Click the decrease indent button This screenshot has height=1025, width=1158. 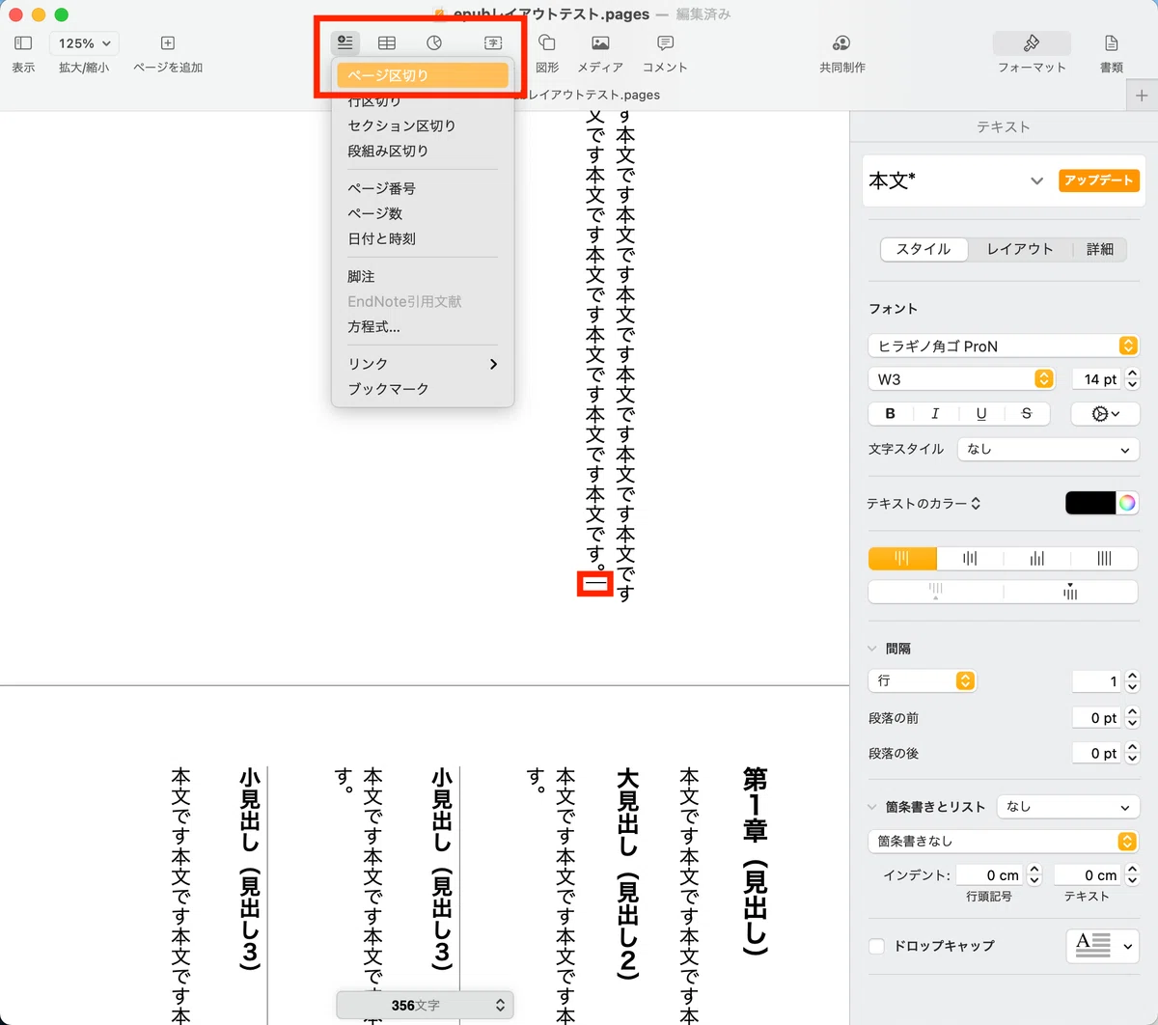pyautogui.click(x=936, y=592)
